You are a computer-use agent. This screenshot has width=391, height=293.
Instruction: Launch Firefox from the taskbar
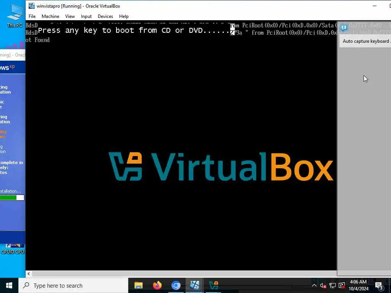pos(157,285)
